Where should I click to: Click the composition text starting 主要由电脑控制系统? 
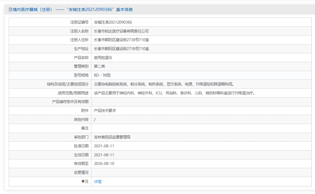(164, 84)
